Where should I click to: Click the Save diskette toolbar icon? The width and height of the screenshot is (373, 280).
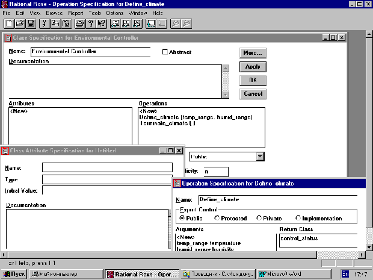click(x=30, y=23)
